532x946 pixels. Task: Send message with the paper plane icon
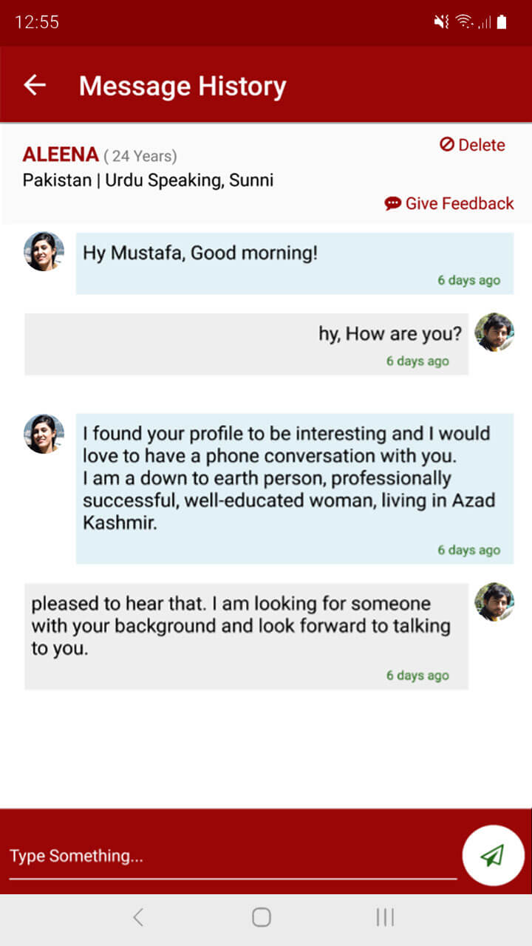coord(492,855)
